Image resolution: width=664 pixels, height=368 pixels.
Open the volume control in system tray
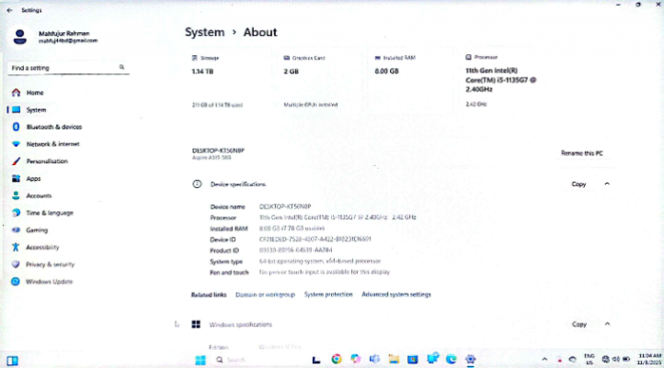[616, 360]
